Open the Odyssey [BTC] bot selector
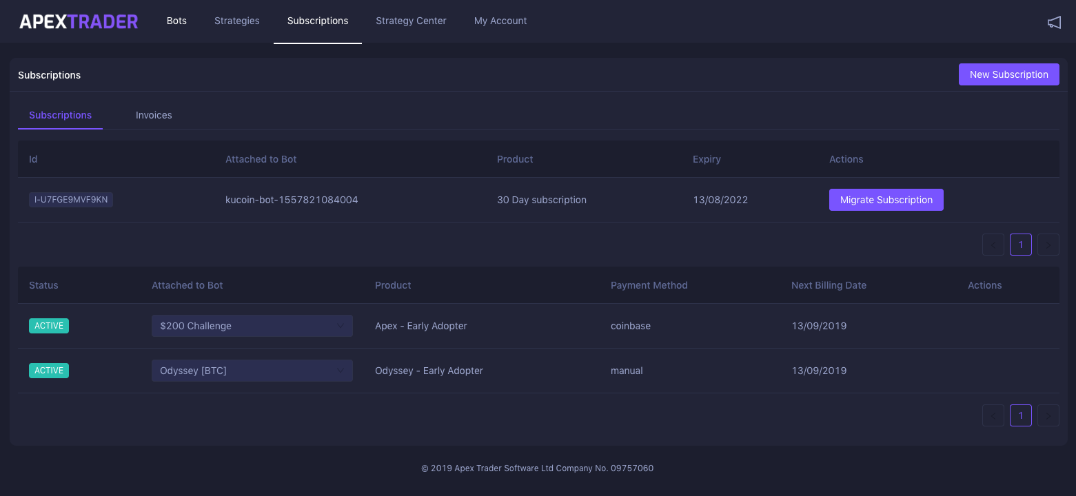Viewport: 1076px width, 496px height. point(252,370)
